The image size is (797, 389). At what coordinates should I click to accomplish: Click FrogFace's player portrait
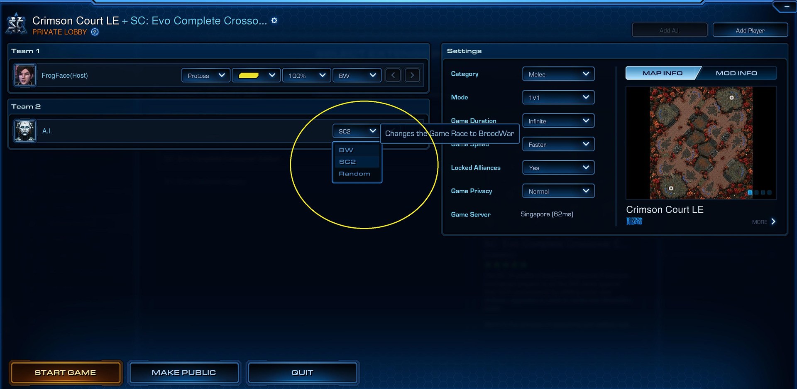[25, 75]
